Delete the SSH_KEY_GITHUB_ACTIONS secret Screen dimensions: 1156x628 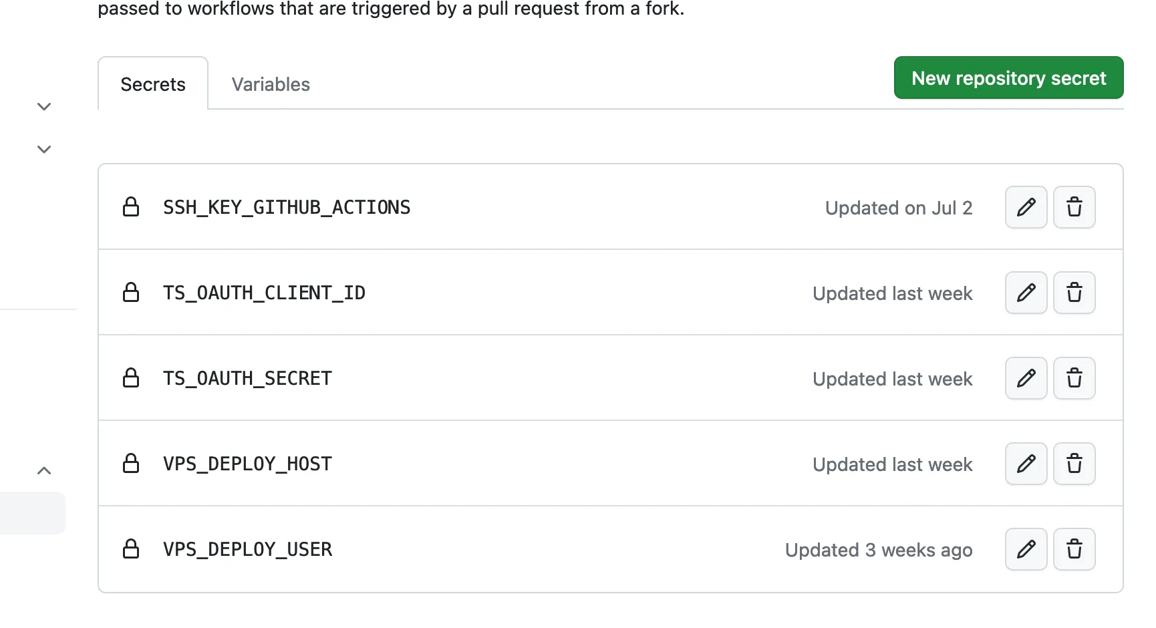click(x=1074, y=207)
